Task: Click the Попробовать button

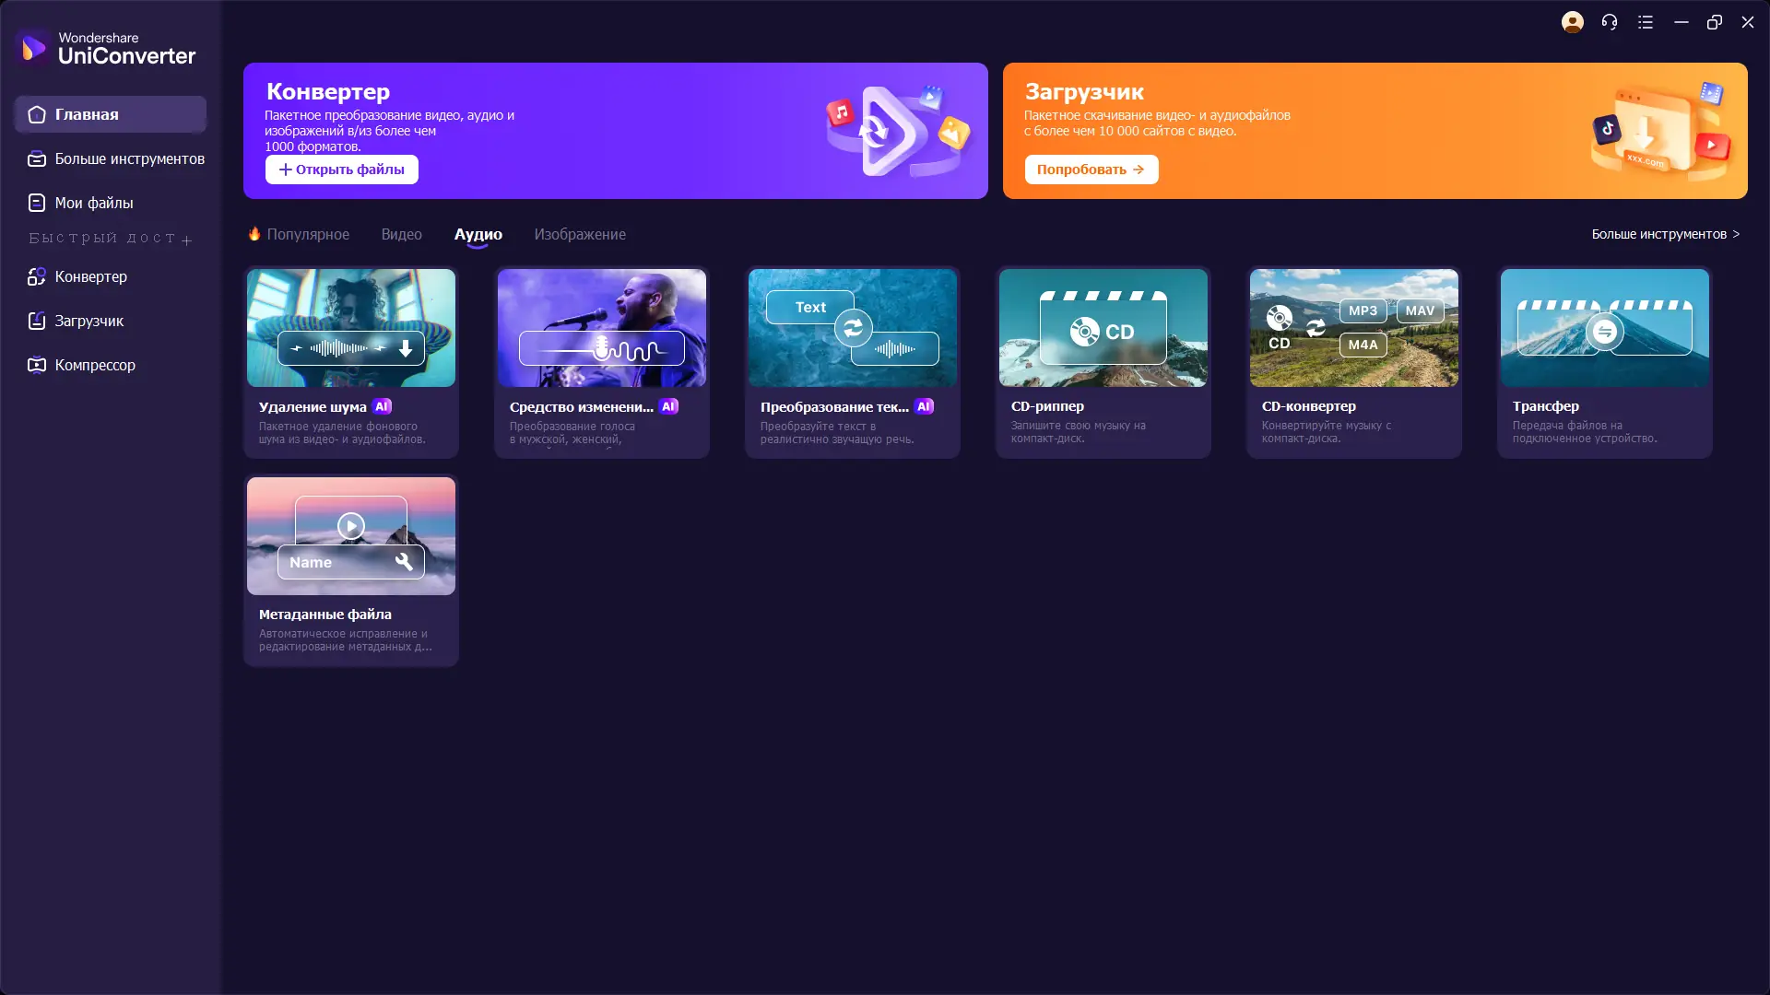Action: click(1091, 170)
